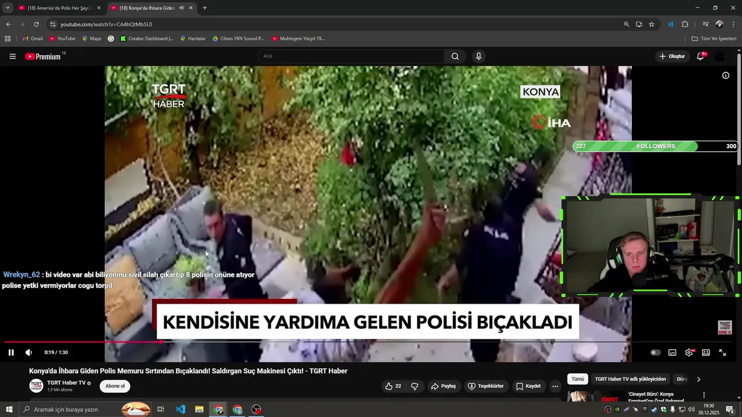Click the 'Paylaş' share button
The image size is (742, 417).
pos(443,386)
